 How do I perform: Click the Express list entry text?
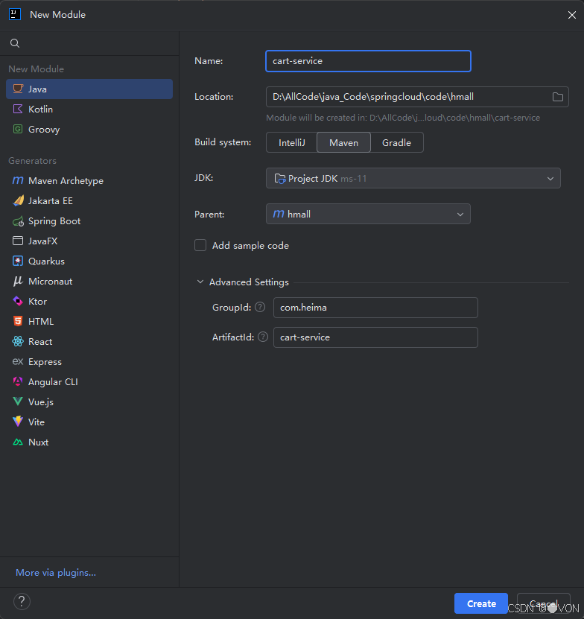(45, 361)
